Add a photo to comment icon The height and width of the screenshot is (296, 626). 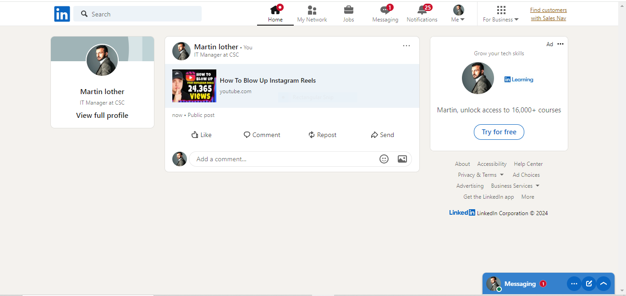tap(402, 159)
